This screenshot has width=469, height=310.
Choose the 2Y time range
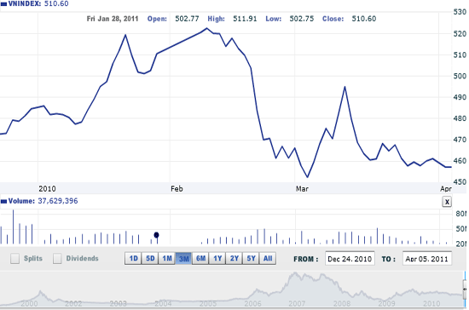(x=234, y=258)
